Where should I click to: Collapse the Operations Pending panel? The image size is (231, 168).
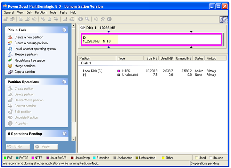tap(64, 134)
